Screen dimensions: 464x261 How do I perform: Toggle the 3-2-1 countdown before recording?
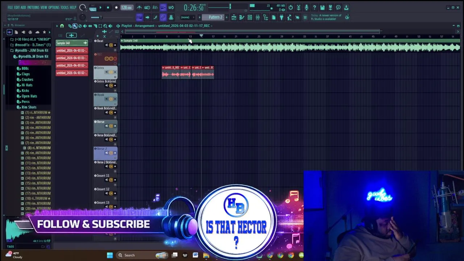tap(155, 7)
